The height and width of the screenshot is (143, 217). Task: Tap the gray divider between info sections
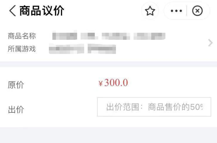click(x=108, y=64)
